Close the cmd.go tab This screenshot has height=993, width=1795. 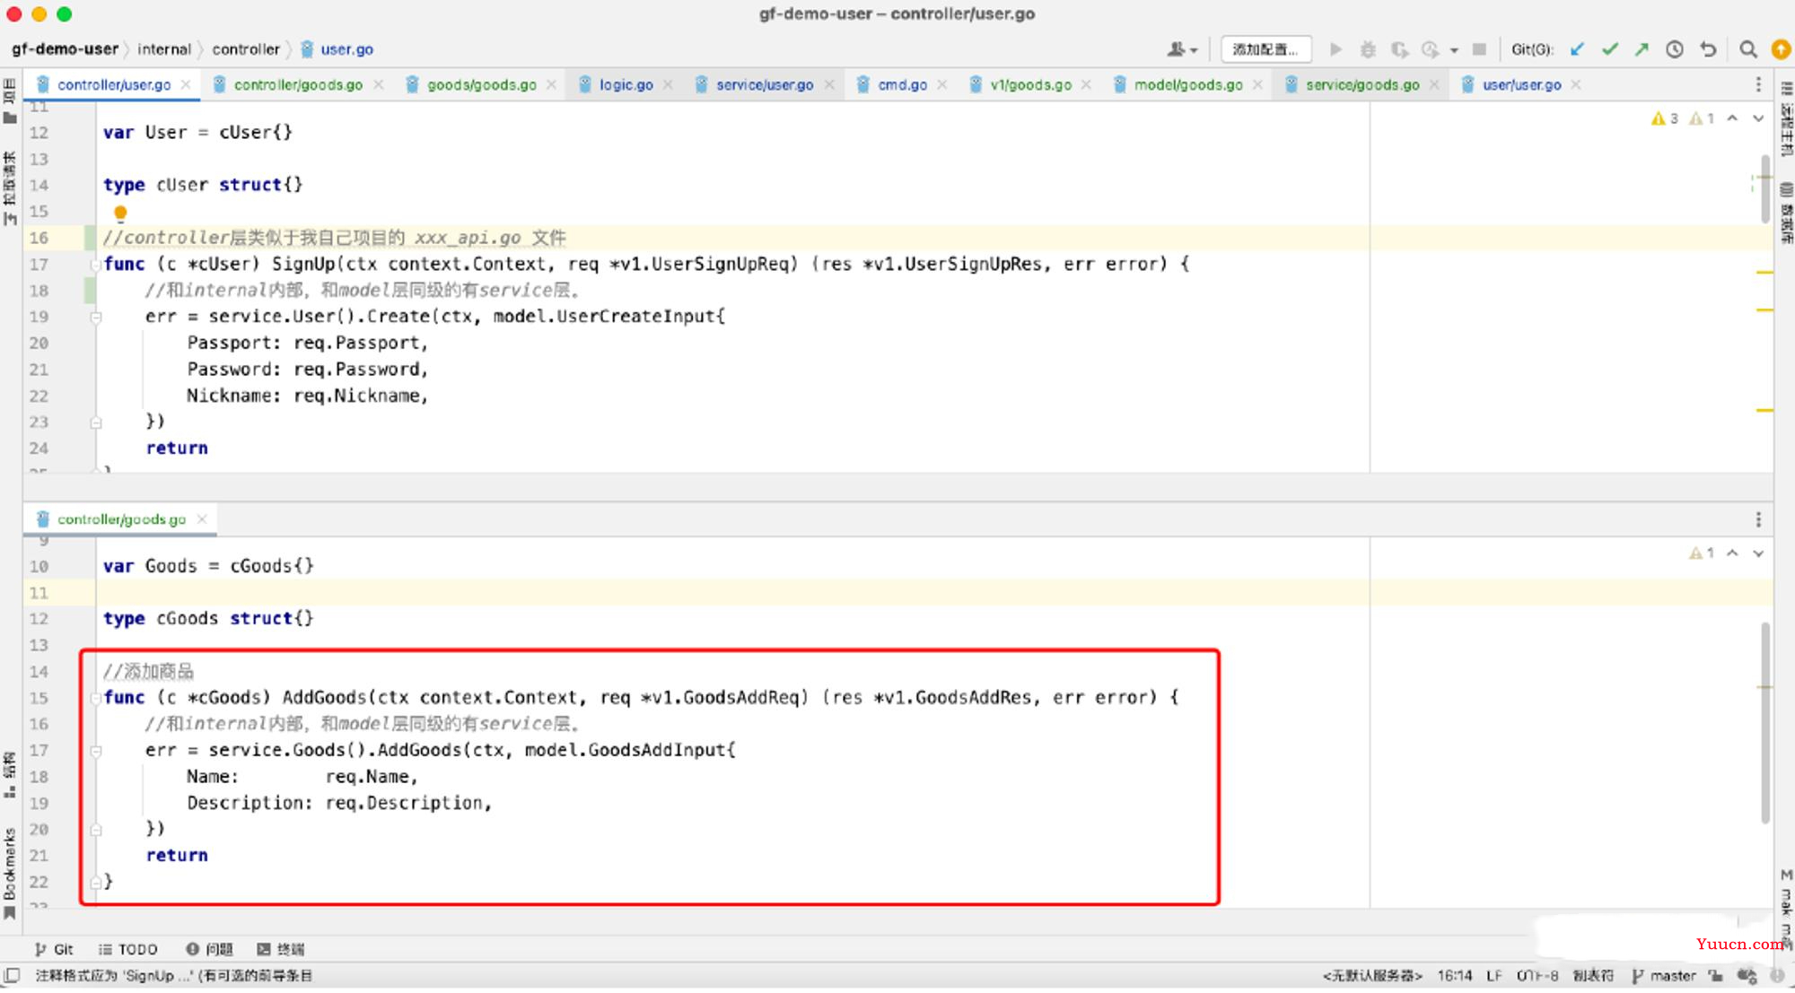click(x=942, y=84)
